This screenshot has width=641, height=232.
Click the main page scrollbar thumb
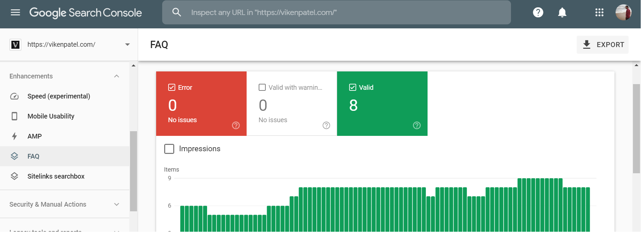pyautogui.click(x=636, y=129)
